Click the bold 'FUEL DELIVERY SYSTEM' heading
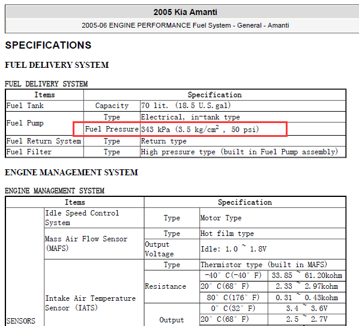Viewport: 359px width, 326px height. (57, 65)
